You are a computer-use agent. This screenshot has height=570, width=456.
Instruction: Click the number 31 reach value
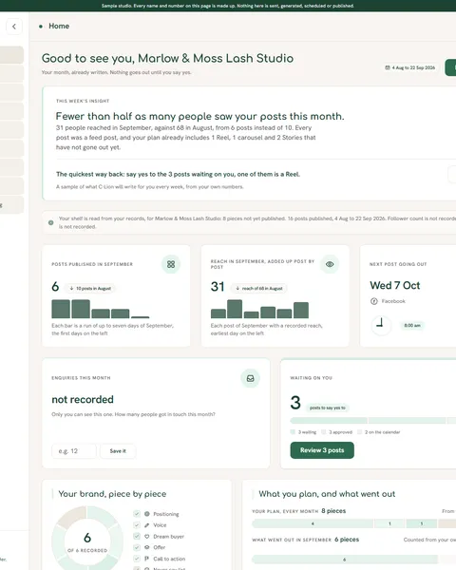click(218, 287)
